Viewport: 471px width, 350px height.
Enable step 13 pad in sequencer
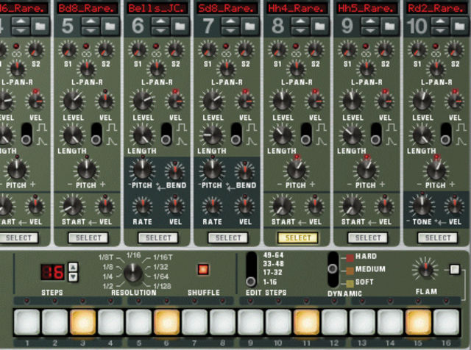(362, 322)
